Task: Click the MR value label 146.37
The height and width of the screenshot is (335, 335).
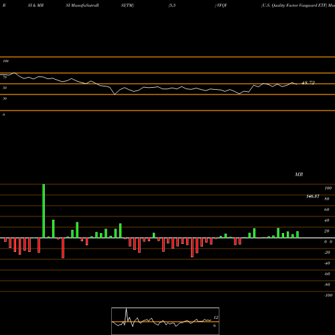Action: coord(313,196)
